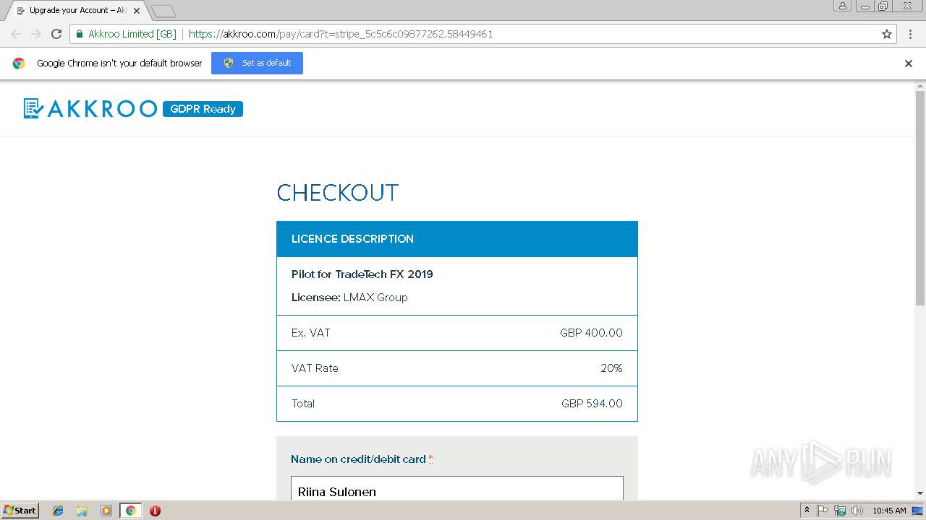Click the green padlock security icon

tap(80, 34)
